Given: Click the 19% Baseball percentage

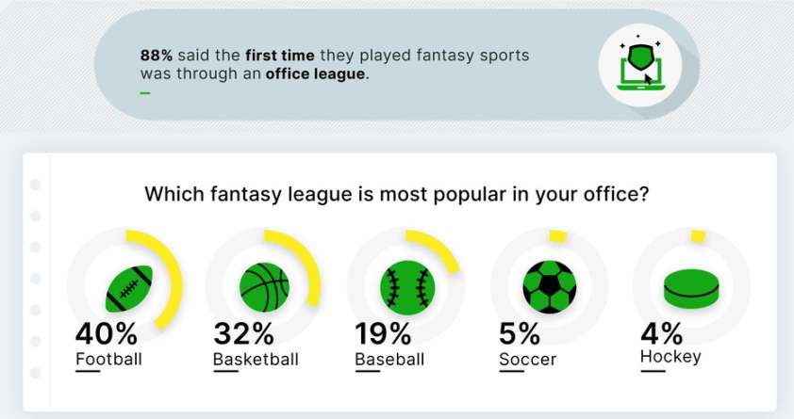Looking at the screenshot, I should coord(383,334).
